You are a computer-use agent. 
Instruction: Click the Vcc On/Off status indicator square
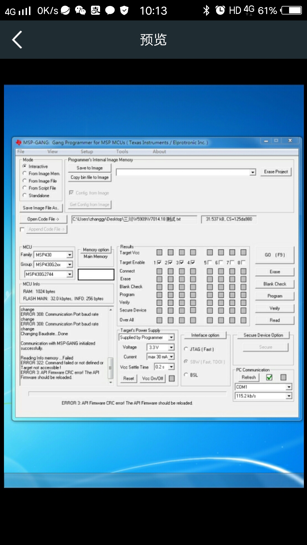[x=172, y=378]
